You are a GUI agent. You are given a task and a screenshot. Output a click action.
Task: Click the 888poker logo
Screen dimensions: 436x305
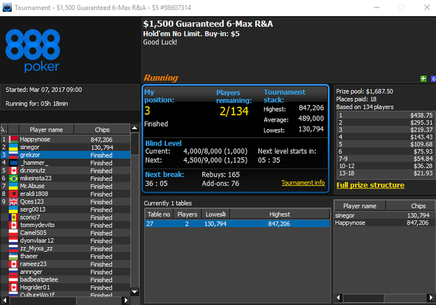(33, 51)
